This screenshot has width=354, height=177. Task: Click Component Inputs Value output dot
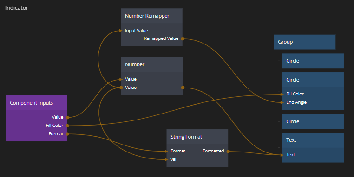[x=67, y=117]
